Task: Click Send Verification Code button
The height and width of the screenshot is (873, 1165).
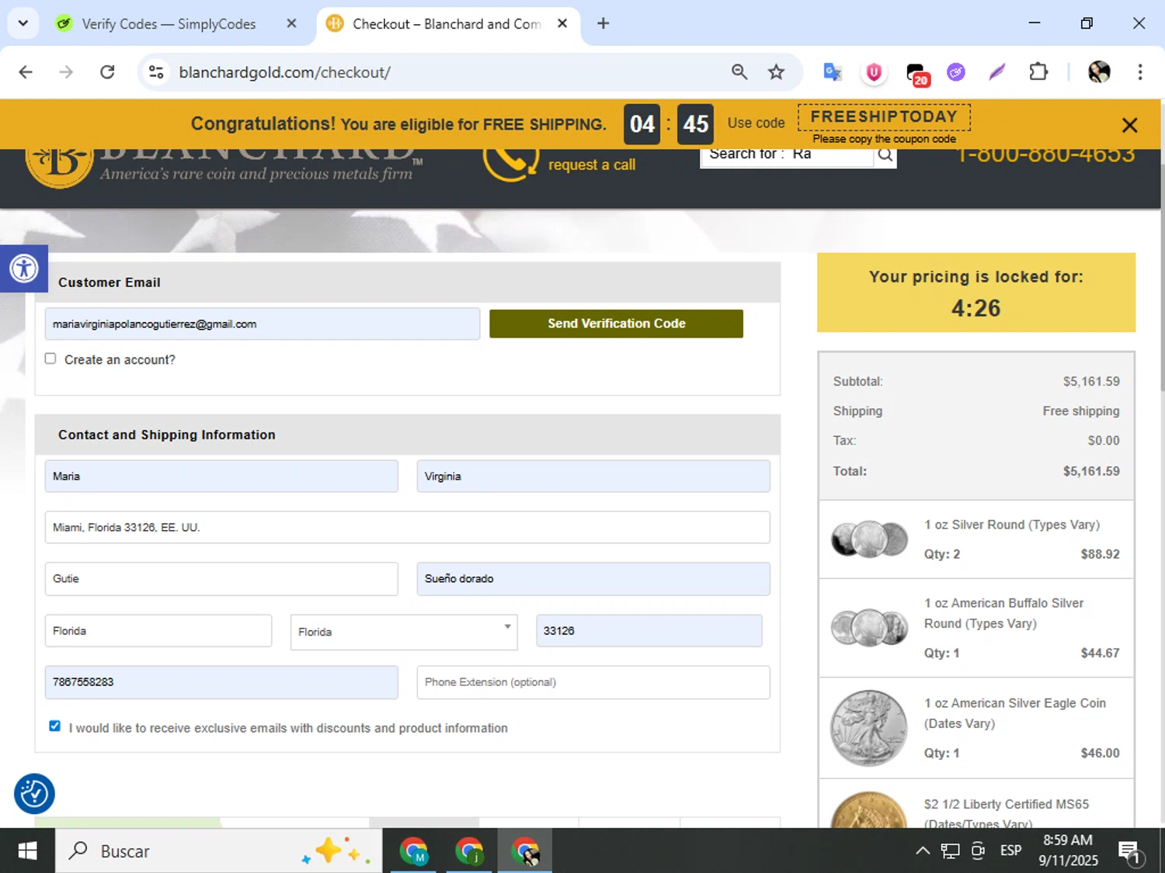Action: point(616,324)
